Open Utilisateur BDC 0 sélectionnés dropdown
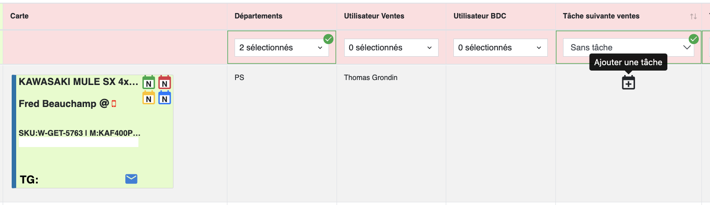 click(501, 48)
